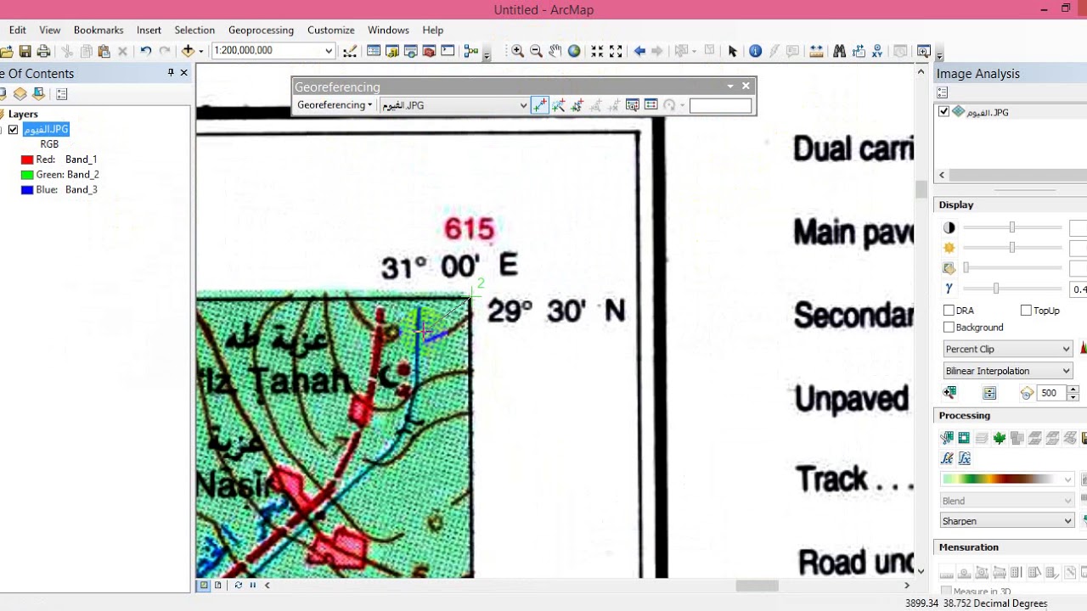
Task: Click the red Band_1 color swatch
Action: 27,160
